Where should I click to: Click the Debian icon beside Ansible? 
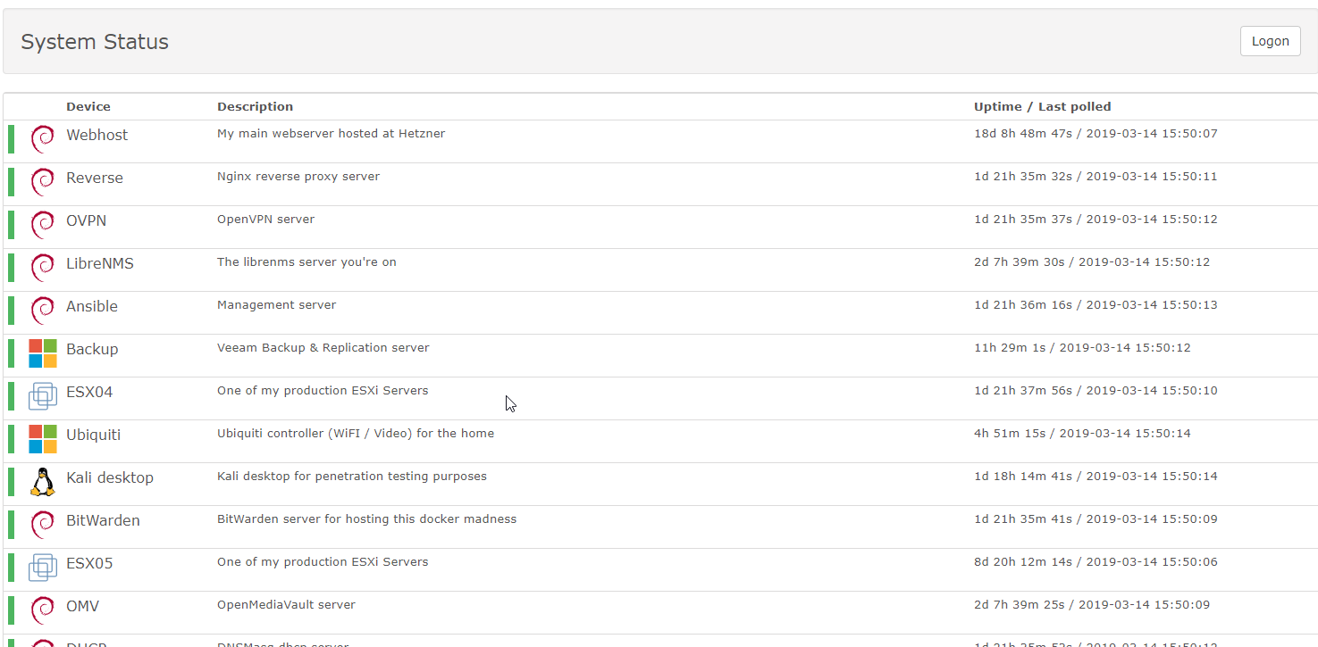pyautogui.click(x=42, y=311)
